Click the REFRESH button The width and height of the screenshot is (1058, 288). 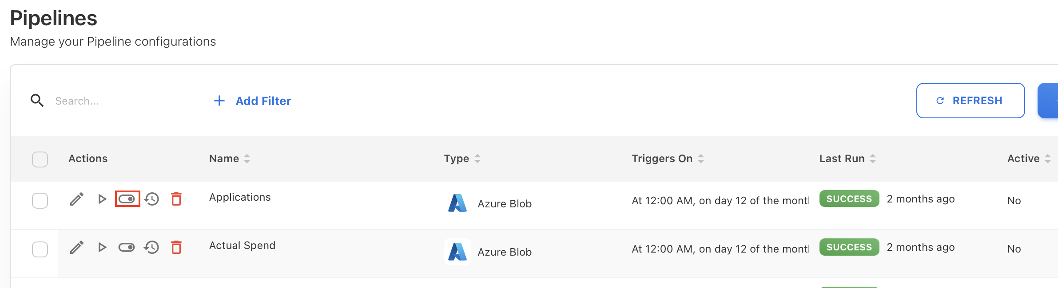tap(970, 101)
